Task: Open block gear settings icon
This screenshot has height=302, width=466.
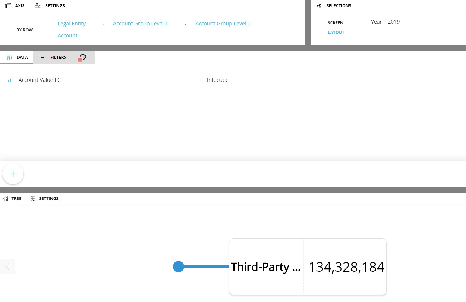Action: click(83, 57)
